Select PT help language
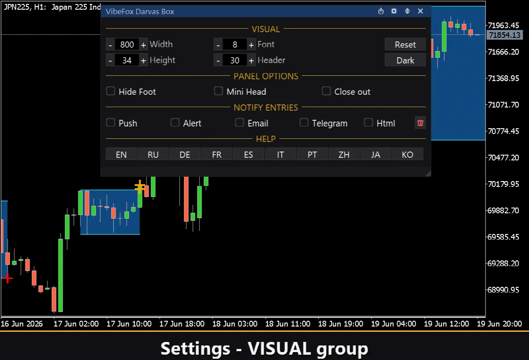 [x=312, y=154]
